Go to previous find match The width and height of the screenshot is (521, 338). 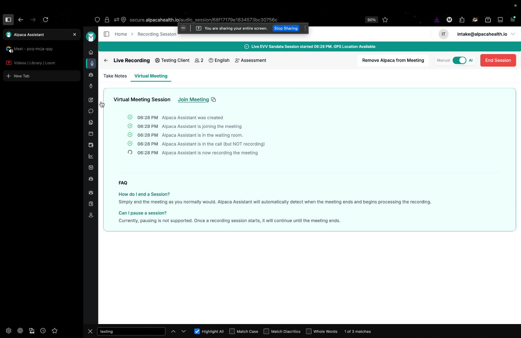coord(173,331)
